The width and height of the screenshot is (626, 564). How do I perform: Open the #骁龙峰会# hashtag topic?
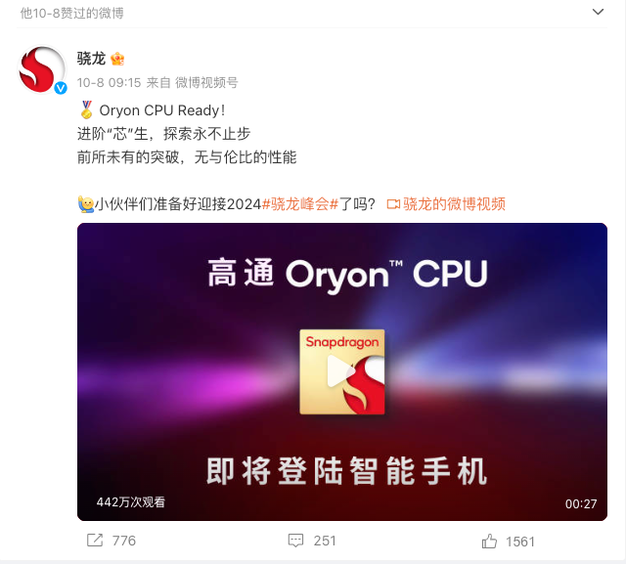coord(300,204)
